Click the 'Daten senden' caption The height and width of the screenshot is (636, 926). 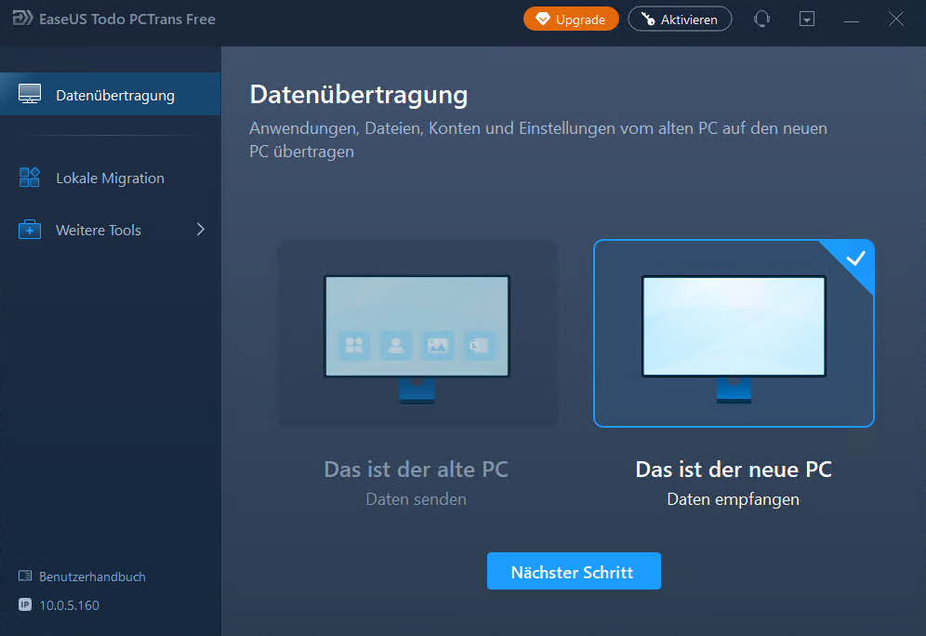pos(417,499)
